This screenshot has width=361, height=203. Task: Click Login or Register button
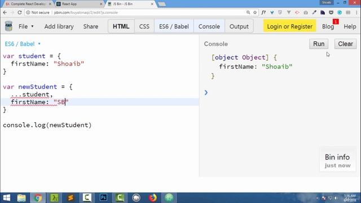289,27
